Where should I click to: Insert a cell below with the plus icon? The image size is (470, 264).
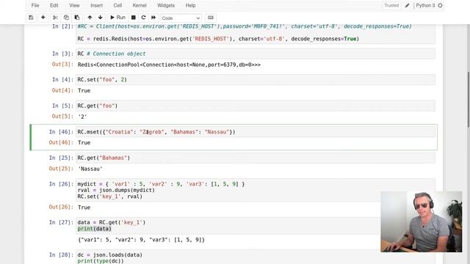43,18
